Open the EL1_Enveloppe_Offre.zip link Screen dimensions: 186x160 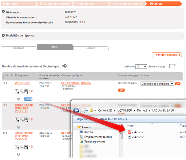coord(76,83)
